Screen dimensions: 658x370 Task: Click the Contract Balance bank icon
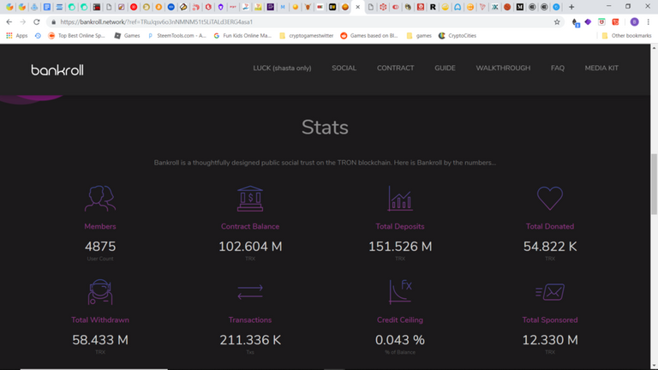(250, 199)
